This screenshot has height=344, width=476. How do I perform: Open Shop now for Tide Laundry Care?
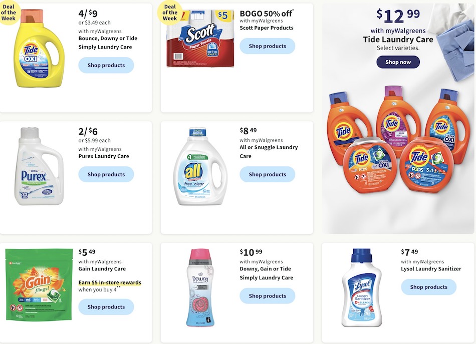click(x=398, y=62)
